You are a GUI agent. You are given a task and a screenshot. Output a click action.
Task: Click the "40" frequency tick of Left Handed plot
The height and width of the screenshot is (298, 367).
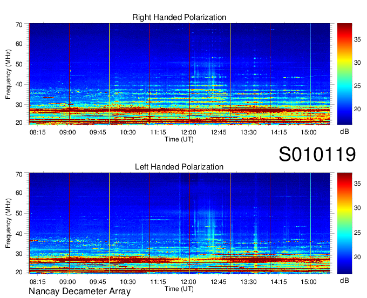click(19, 234)
